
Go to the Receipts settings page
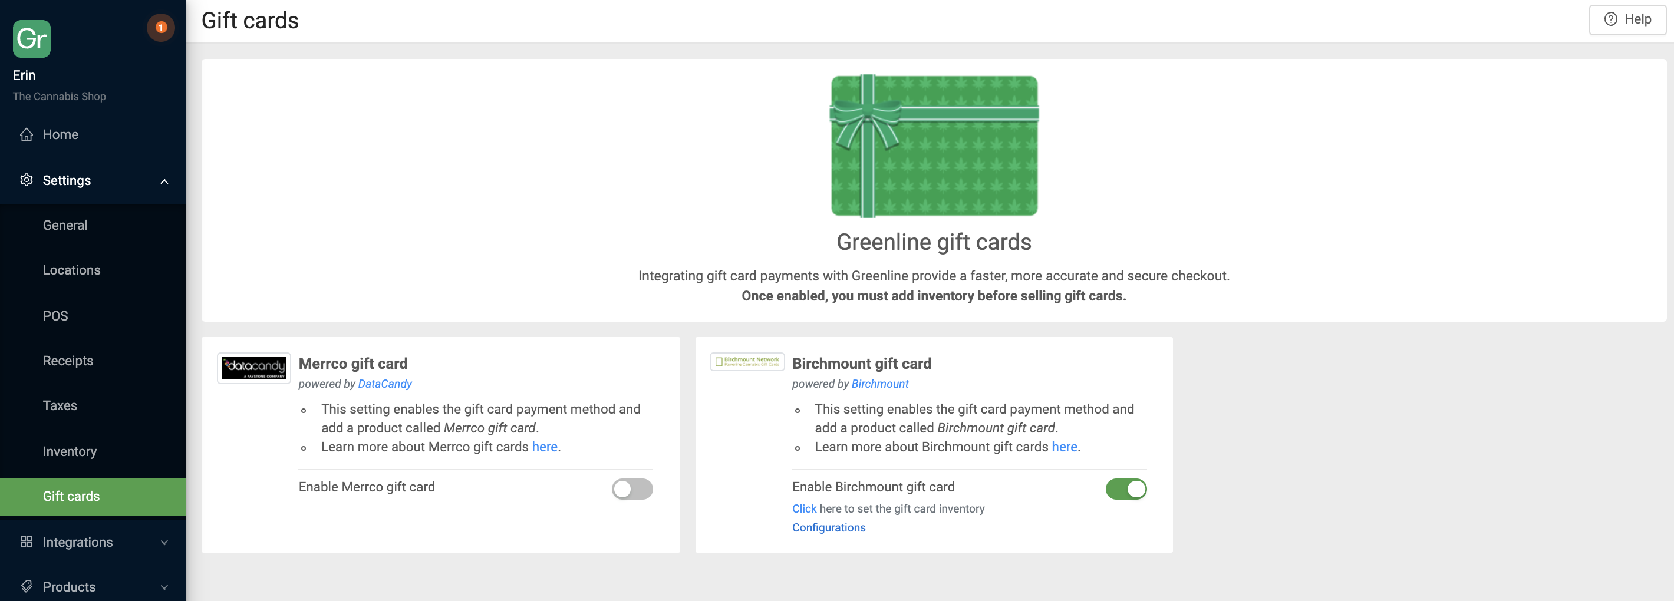pyautogui.click(x=68, y=361)
